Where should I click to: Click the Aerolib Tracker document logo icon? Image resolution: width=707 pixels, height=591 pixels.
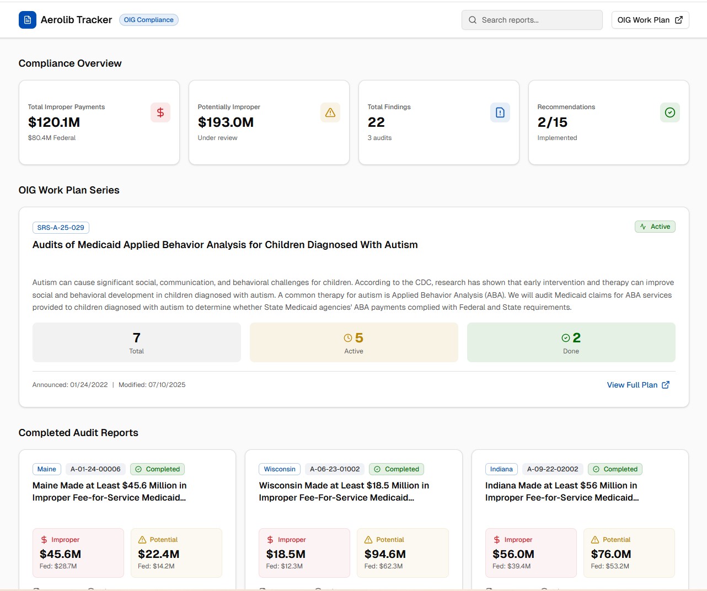click(27, 19)
